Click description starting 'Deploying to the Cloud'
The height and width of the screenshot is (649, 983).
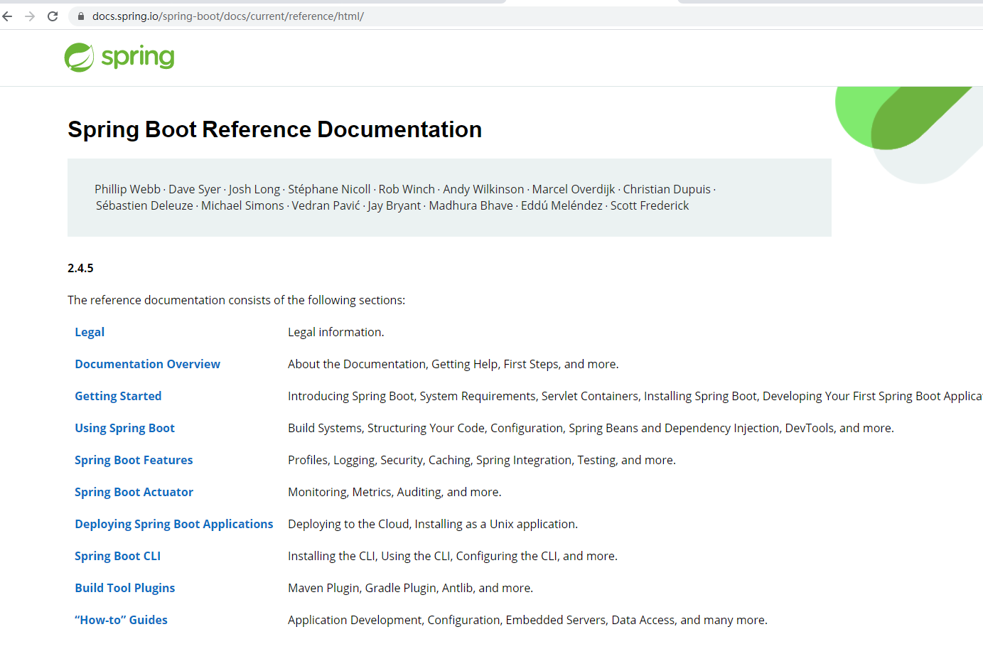[x=433, y=524]
